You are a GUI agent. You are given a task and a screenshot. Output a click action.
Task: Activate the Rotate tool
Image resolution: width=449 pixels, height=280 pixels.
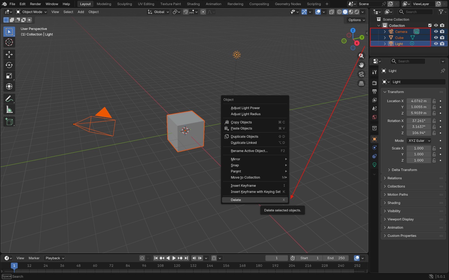coord(9,65)
